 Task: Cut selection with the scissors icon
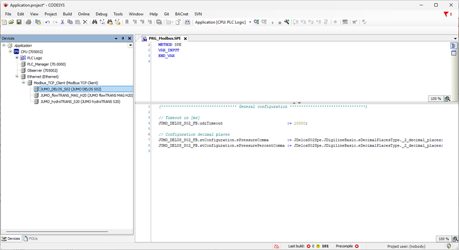(62, 22)
